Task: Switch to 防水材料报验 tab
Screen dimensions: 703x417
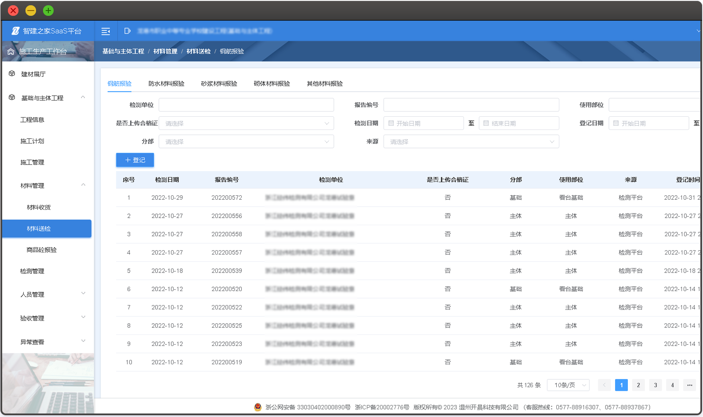Action: [166, 83]
